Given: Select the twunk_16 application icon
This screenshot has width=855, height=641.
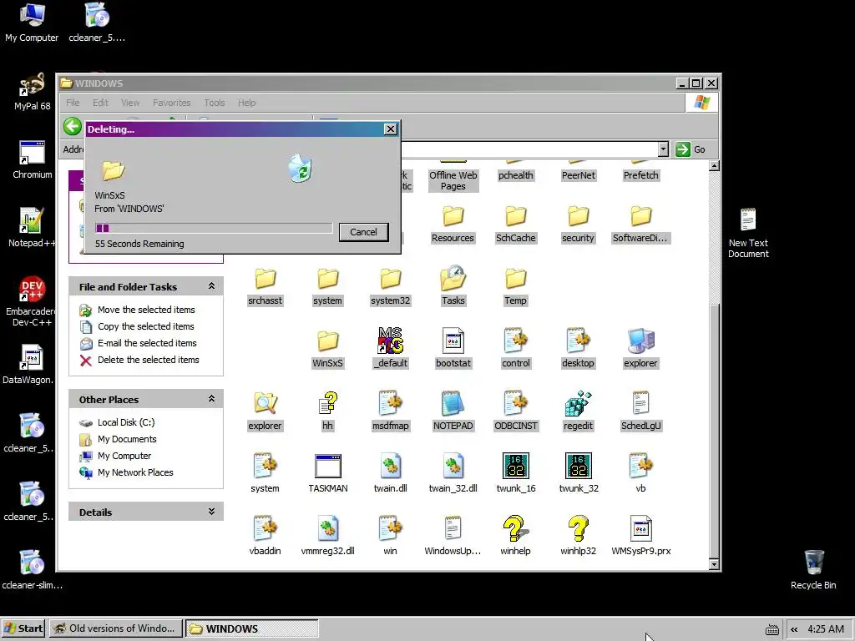Looking at the screenshot, I should [516, 474].
